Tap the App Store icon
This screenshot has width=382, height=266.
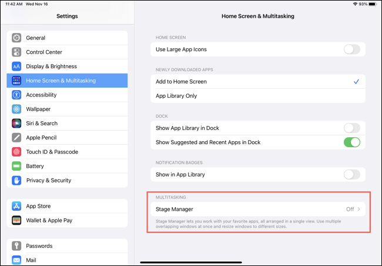[16, 206]
